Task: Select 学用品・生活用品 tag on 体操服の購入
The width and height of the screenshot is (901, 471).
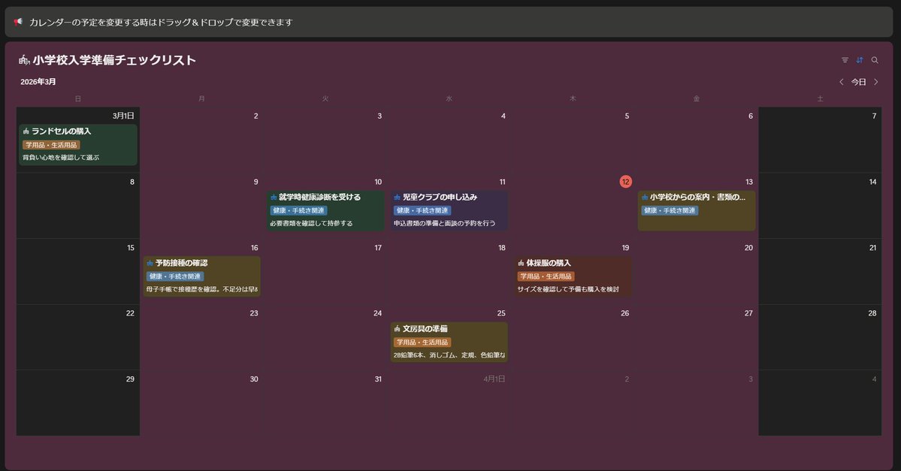Action: [546, 276]
